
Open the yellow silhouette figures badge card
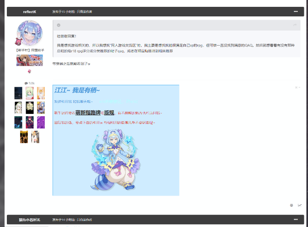24,137
